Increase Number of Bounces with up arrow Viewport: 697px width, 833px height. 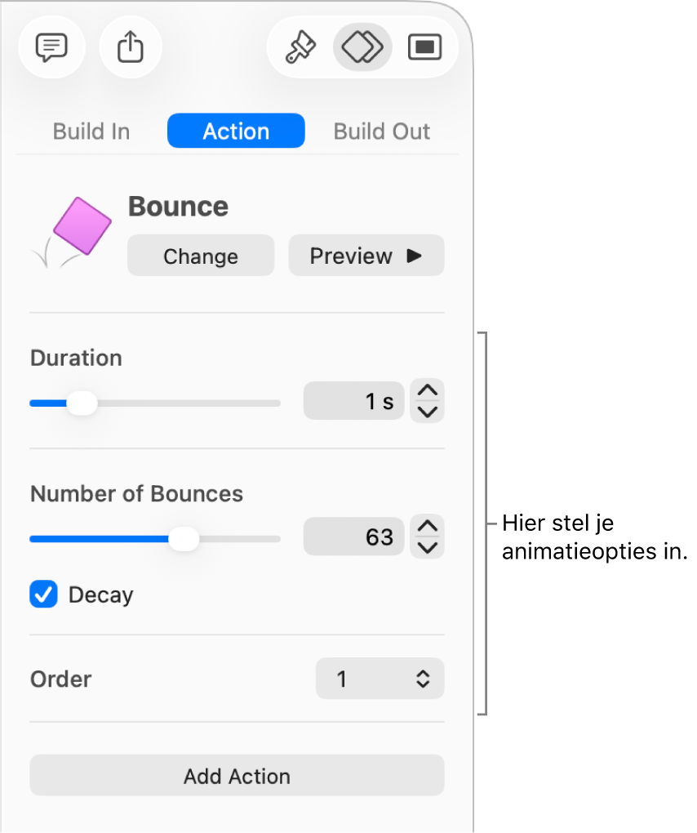click(x=428, y=527)
